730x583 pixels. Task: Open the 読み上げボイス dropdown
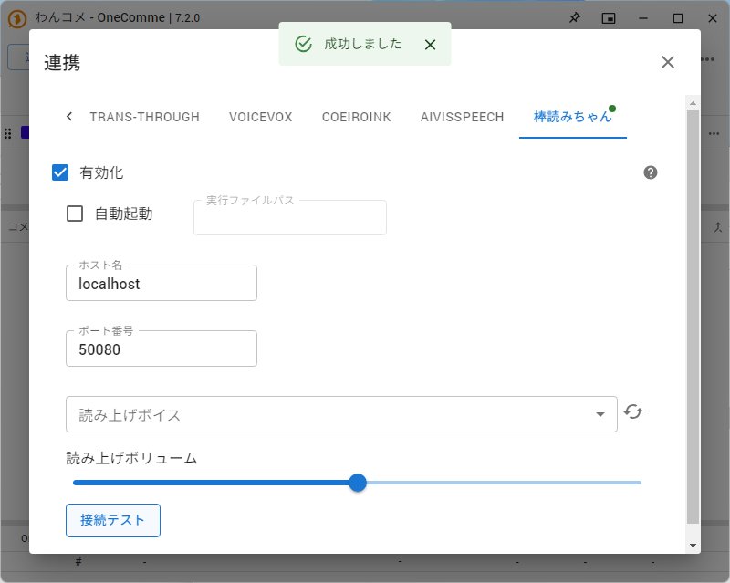[x=341, y=414]
